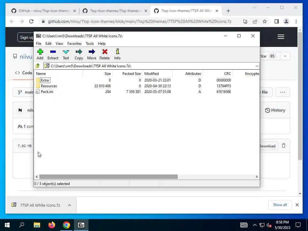Expand the Star dropdown arrow on GitHub
Screen dimensions: 308x231
click(285, 56)
